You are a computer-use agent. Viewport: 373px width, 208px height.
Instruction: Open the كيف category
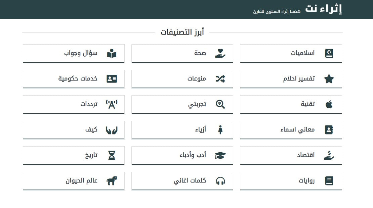coord(74,130)
